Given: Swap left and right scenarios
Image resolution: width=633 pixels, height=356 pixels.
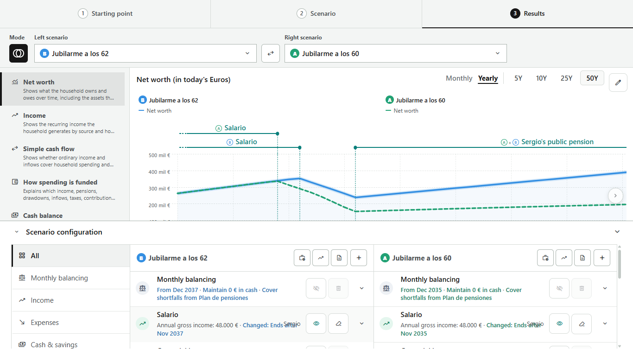Looking at the screenshot, I should pos(271,53).
